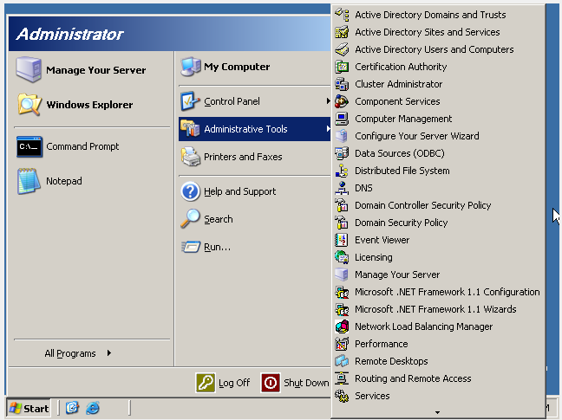The height and width of the screenshot is (420, 562).
Task: Click the Notepad icon
Action: pyautogui.click(x=29, y=181)
